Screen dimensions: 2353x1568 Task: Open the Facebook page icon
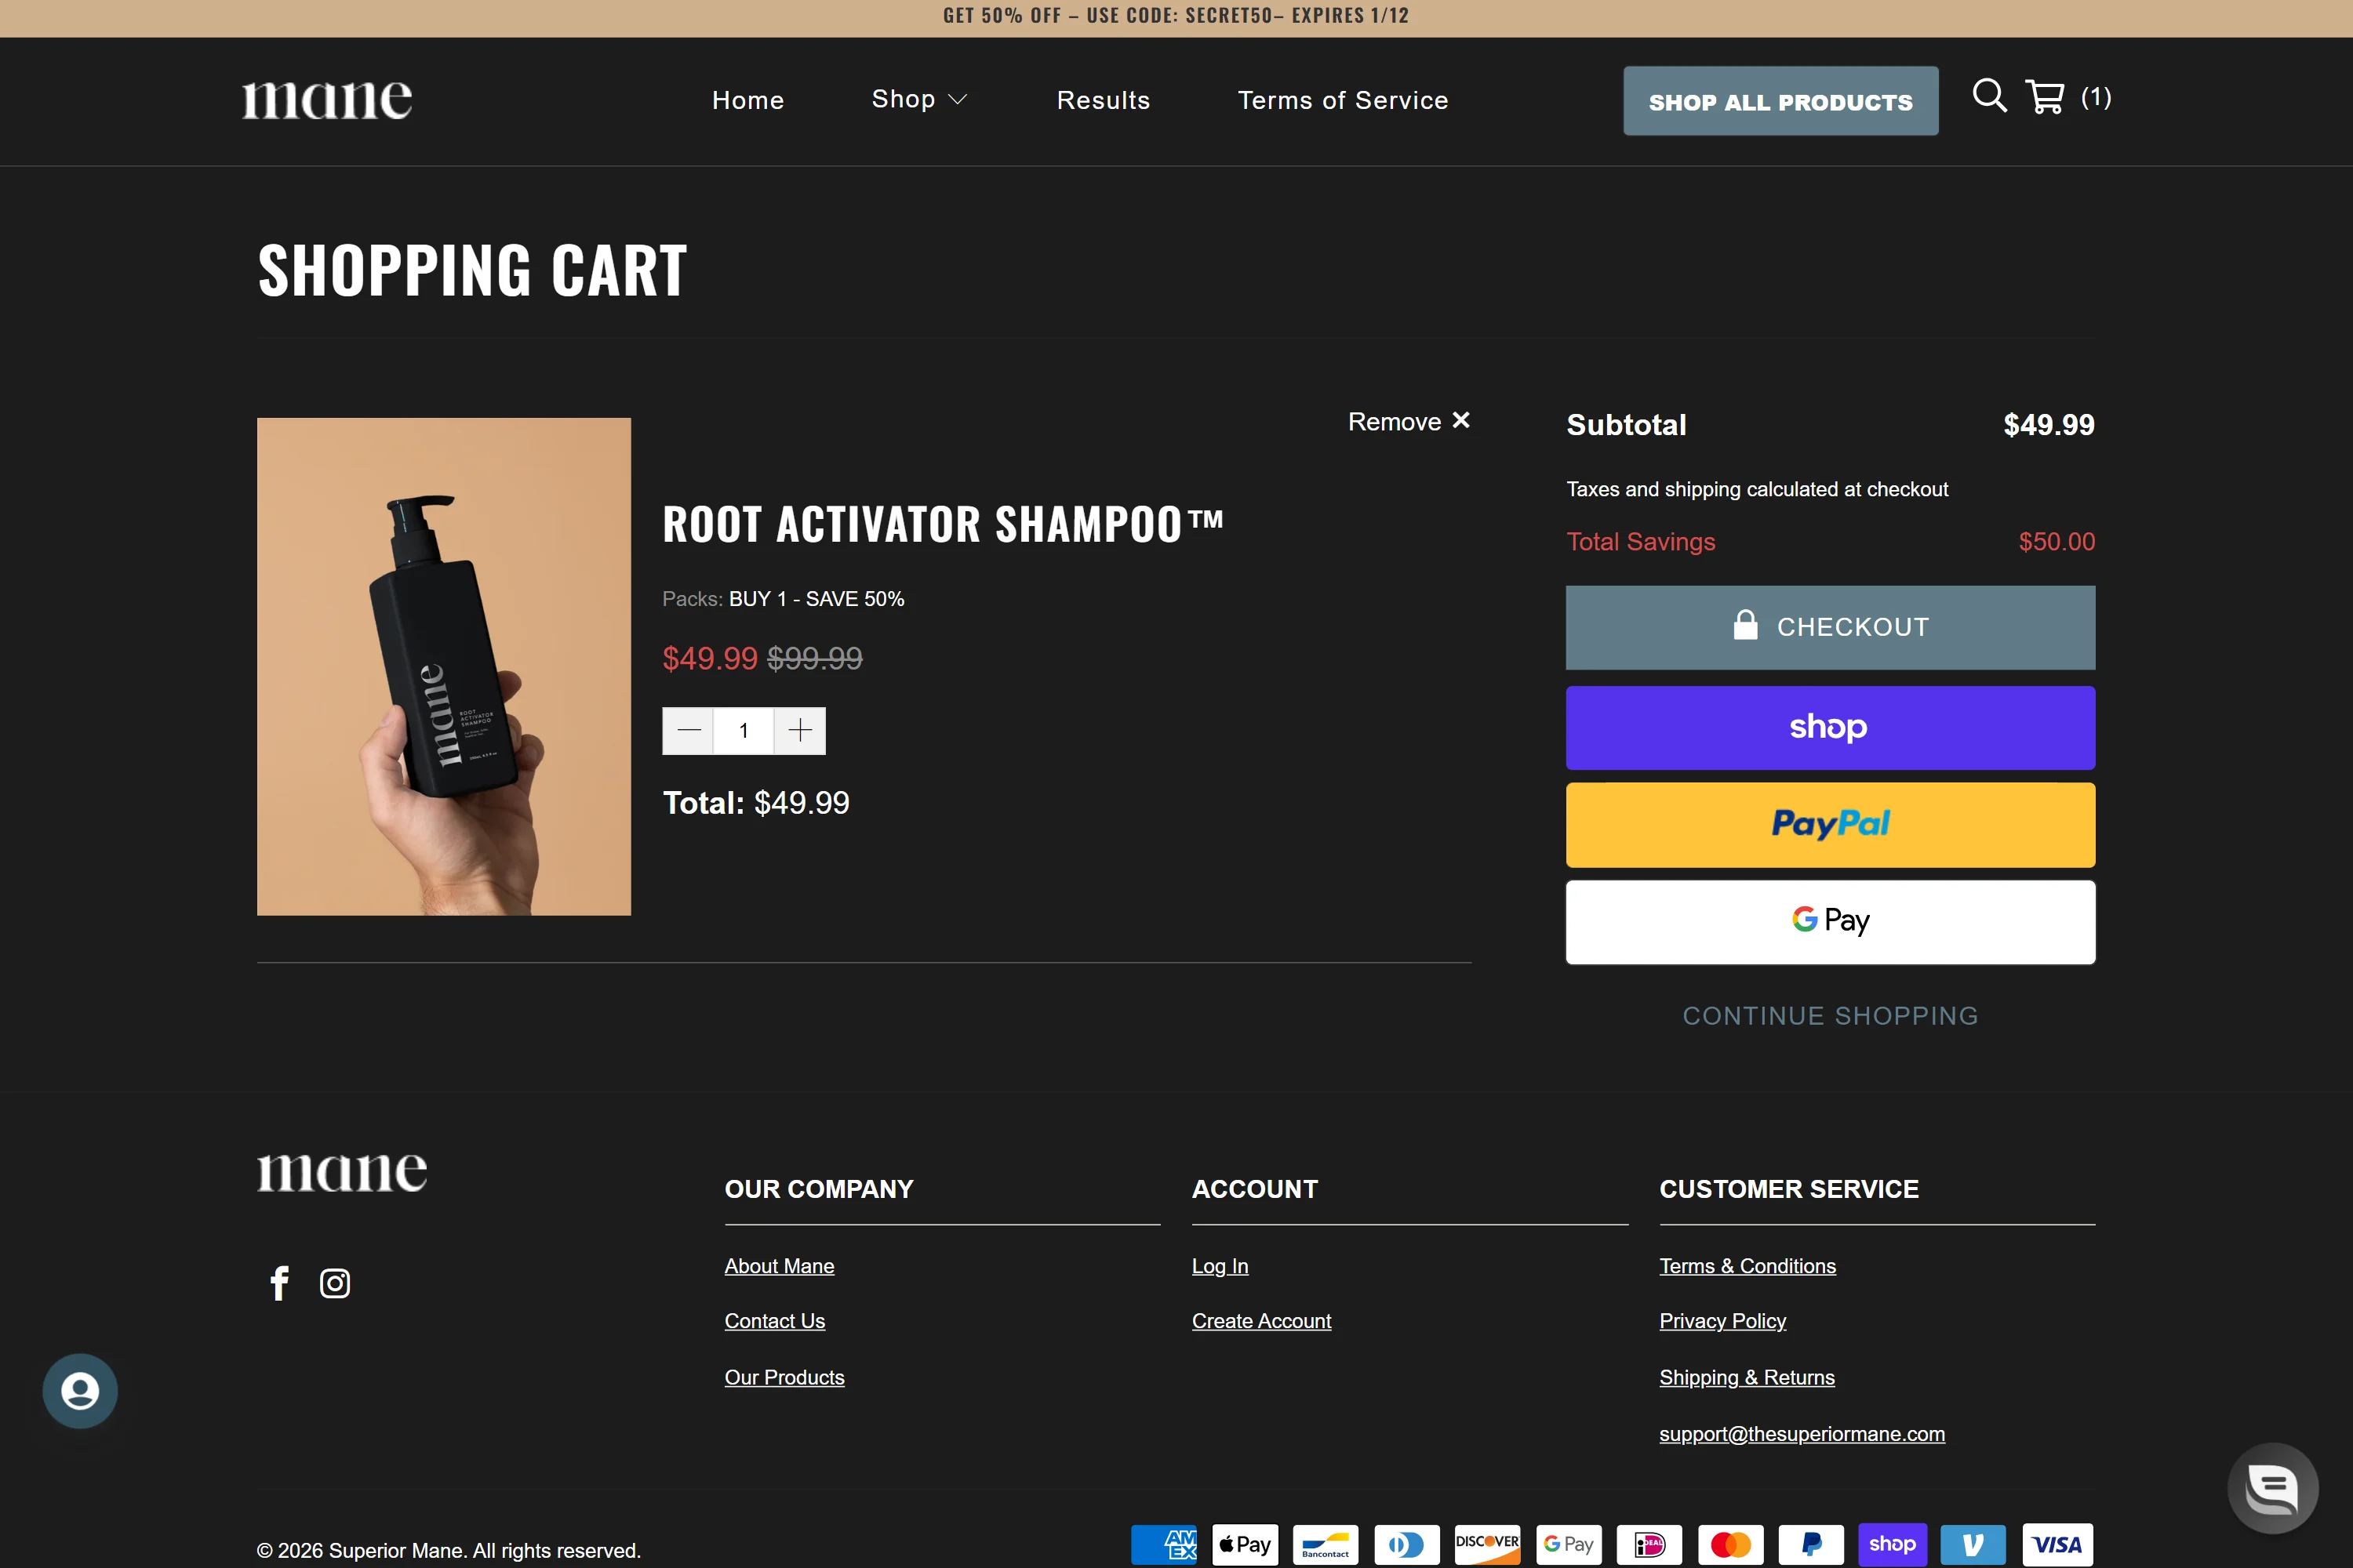279,1283
